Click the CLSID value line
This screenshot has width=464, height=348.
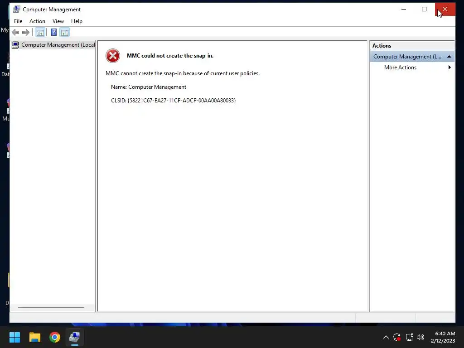point(174,101)
